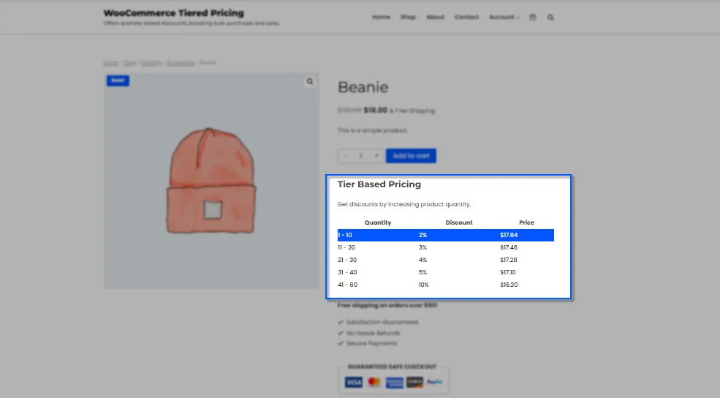Click the Mastercard payment icon
Screen dimensions: 720x398
click(374, 382)
